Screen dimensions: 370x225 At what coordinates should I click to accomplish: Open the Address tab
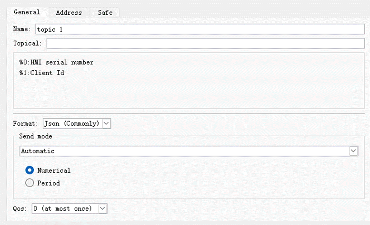point(69,13)
